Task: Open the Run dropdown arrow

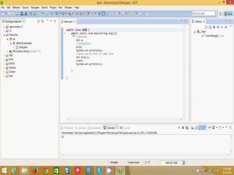Action: point(66,14)
